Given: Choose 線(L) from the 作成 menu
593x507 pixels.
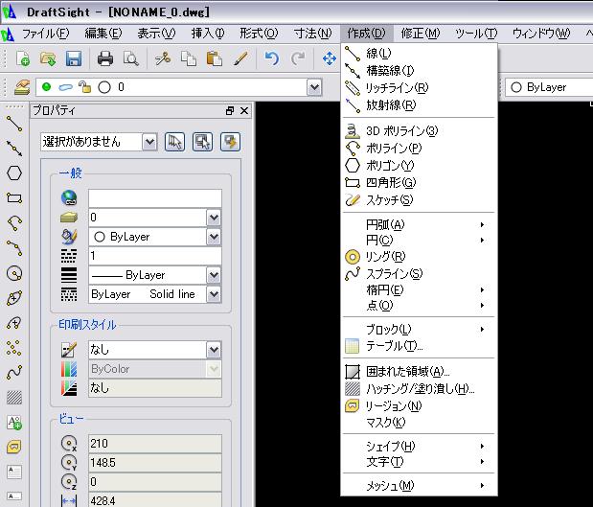Looking at the screenshot, I should tap(419, 54).
